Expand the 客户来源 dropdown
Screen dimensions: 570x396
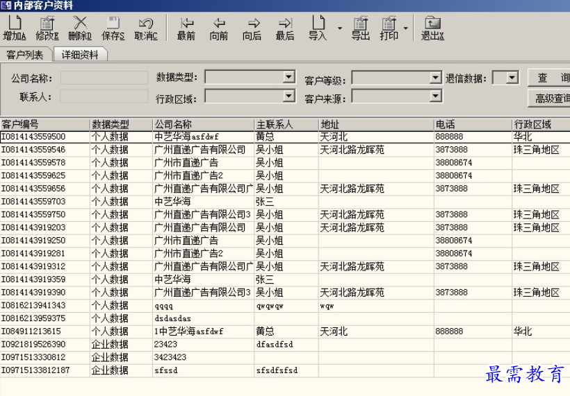(x=436, y=96)
